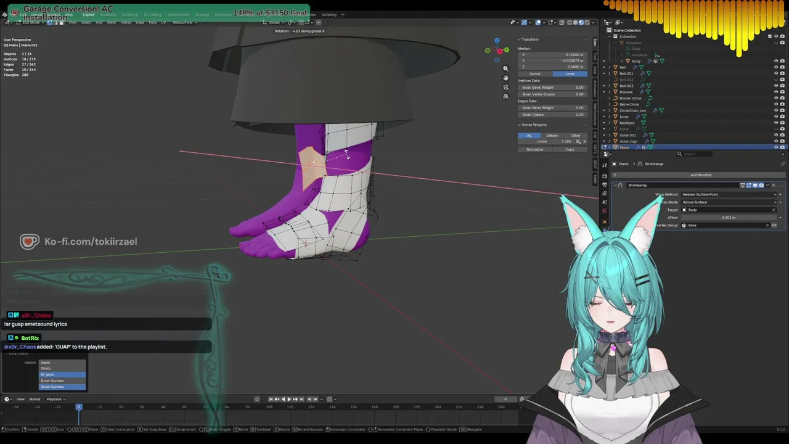Select the Deform vertex weights filter
Image resolution: width=789 pixels, height=444 pixels.
click(x=552, y=136)
